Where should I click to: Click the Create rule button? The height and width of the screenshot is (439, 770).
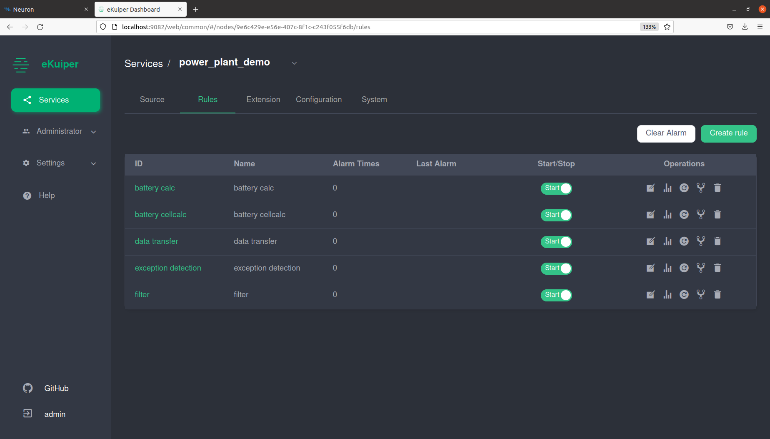pyautogui.click(x=728, y=133)
